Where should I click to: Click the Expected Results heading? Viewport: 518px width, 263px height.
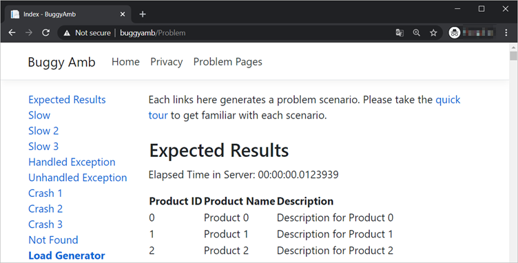tap(218, 151)
